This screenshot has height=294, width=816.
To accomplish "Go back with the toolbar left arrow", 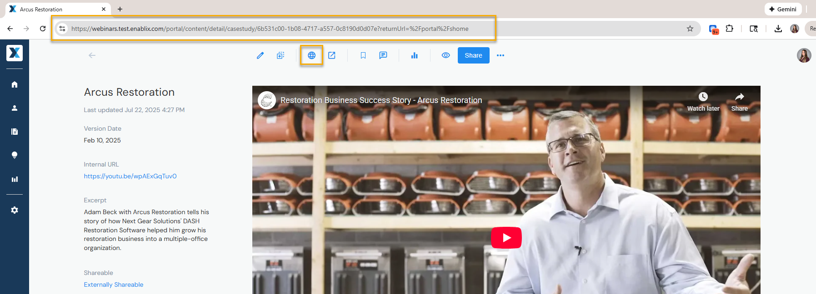I will pyautogui.click(x=92, y=55).
